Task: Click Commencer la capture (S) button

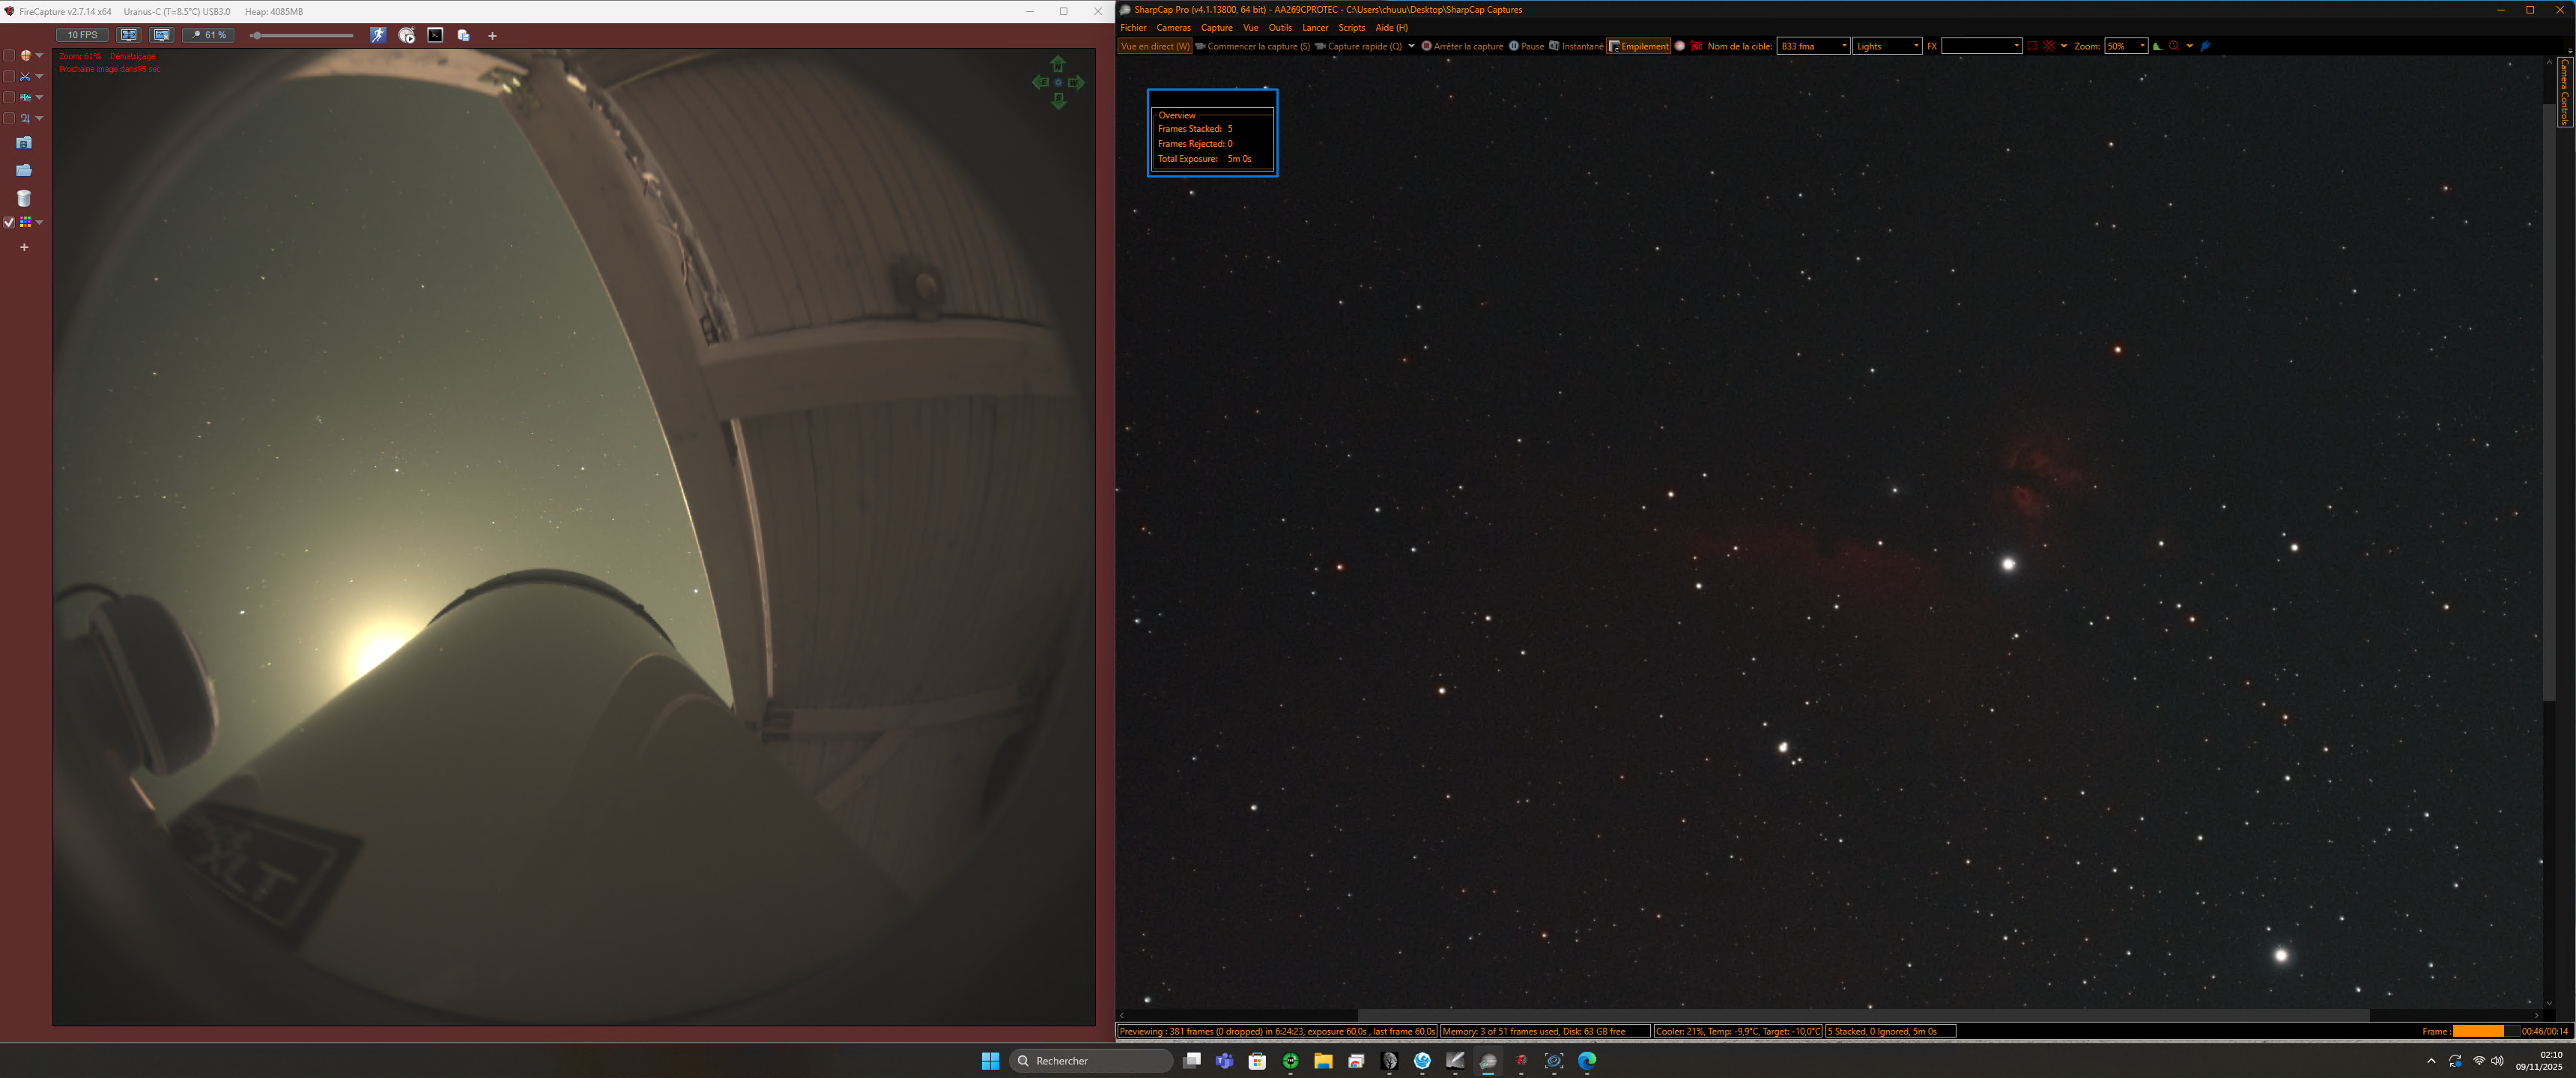Action: point(1252,46)
